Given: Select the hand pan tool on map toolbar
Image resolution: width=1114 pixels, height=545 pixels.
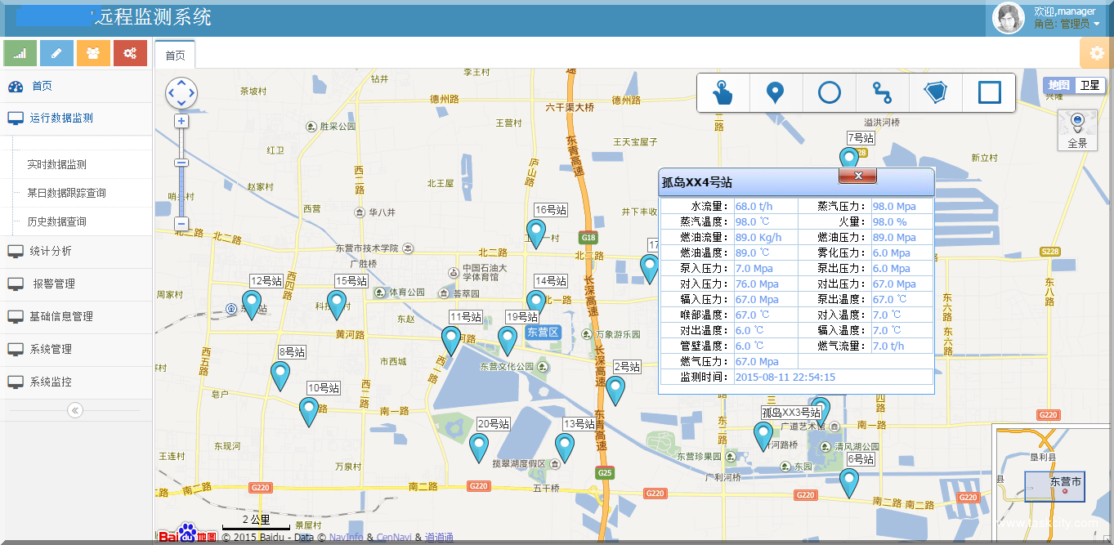Looking at the screenshot, I should [723, 92].
